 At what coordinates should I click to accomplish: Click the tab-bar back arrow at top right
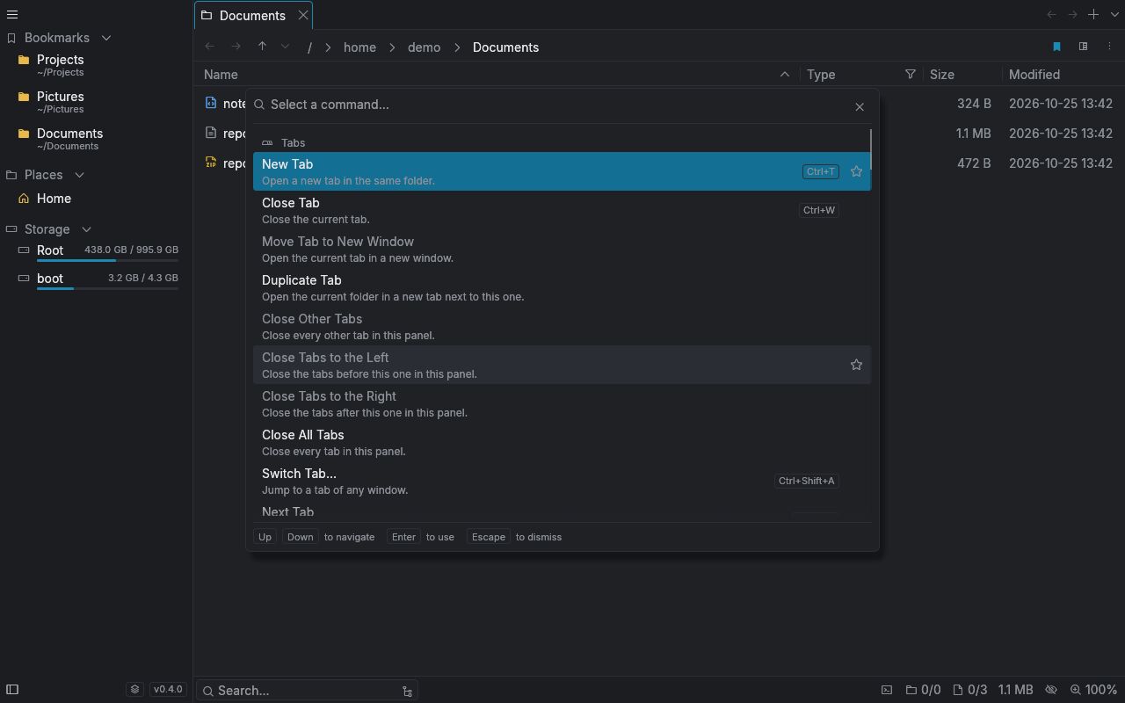(x=1051, y=15)
